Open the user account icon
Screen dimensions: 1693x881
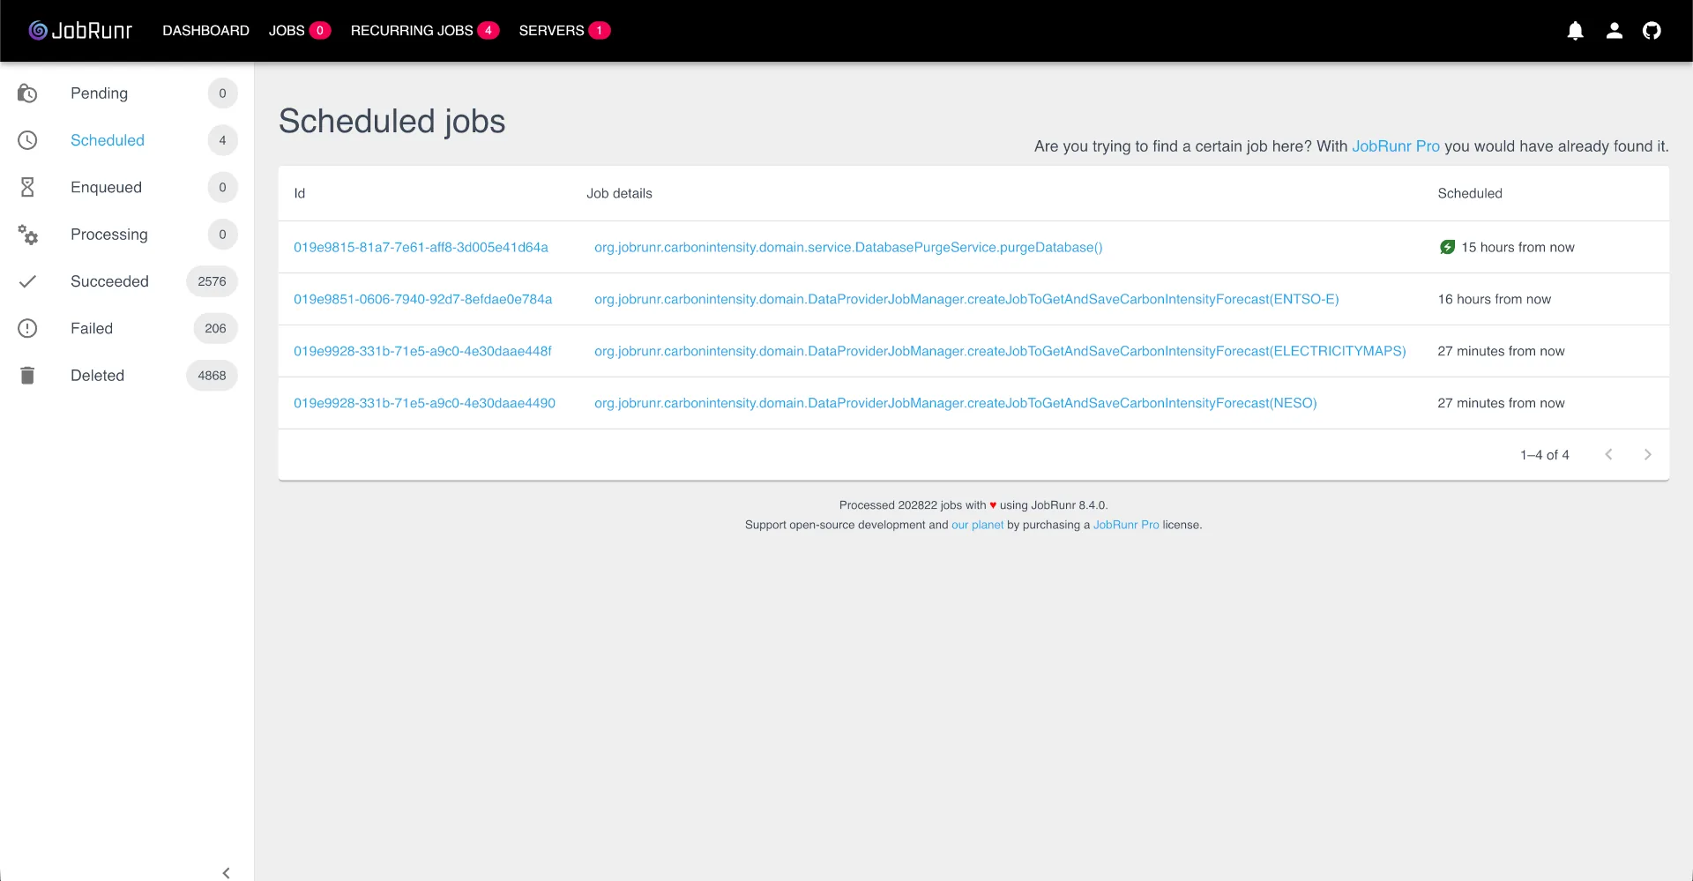coord(1614,31)
